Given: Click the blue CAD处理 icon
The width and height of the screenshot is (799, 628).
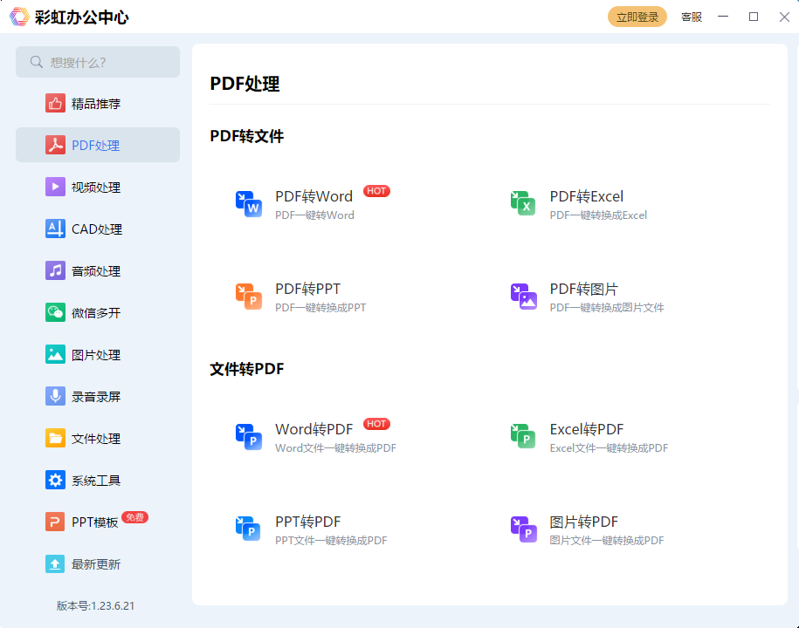Looking at the screenshot, I should pos(55,229).
